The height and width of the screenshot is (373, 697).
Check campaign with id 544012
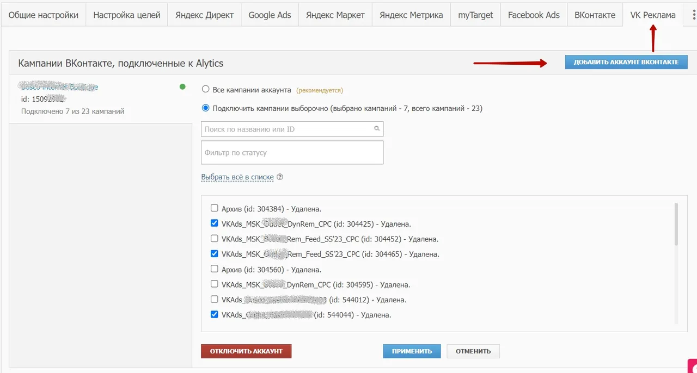[214, 300]
